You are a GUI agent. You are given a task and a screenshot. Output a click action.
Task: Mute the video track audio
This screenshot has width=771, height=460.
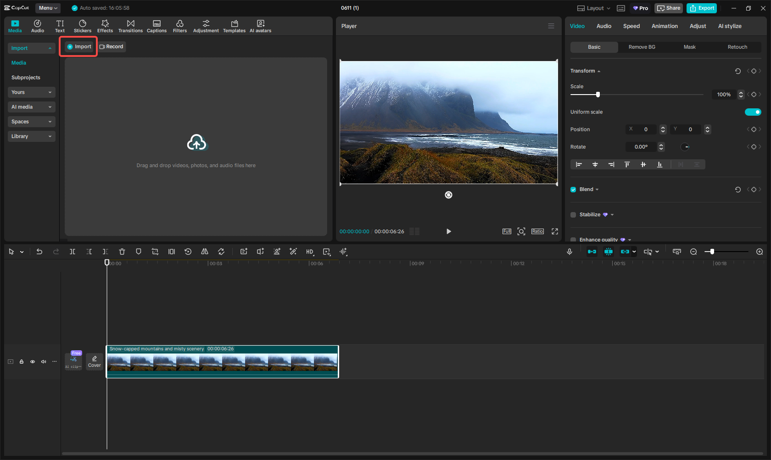point(44,361)
